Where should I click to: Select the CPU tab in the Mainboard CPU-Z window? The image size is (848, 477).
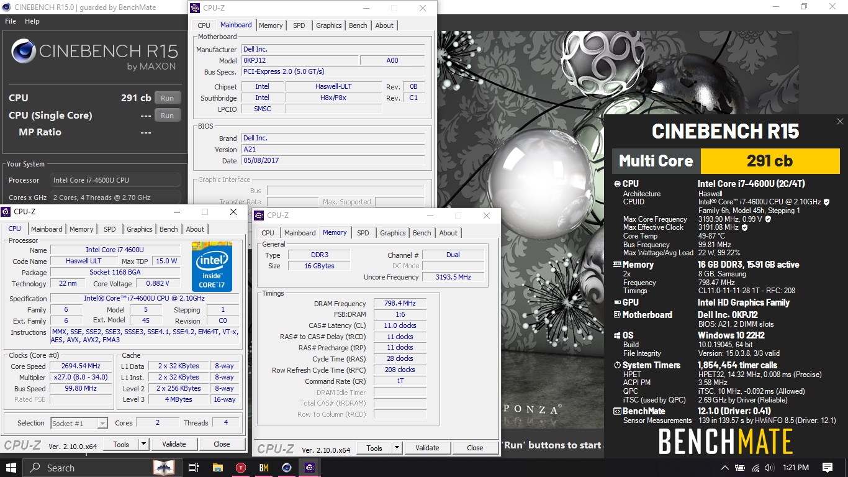[204, 25]
